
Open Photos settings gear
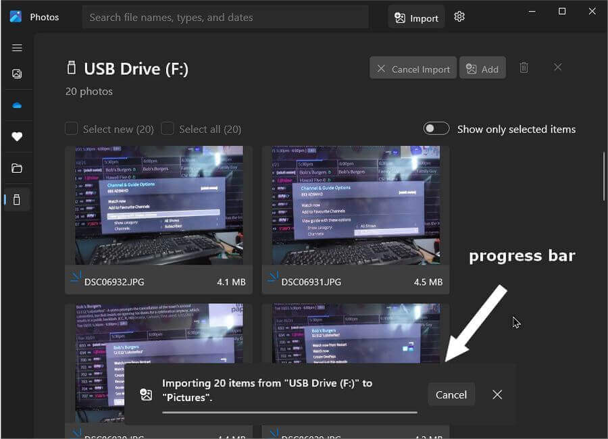(x=459, y=17)
